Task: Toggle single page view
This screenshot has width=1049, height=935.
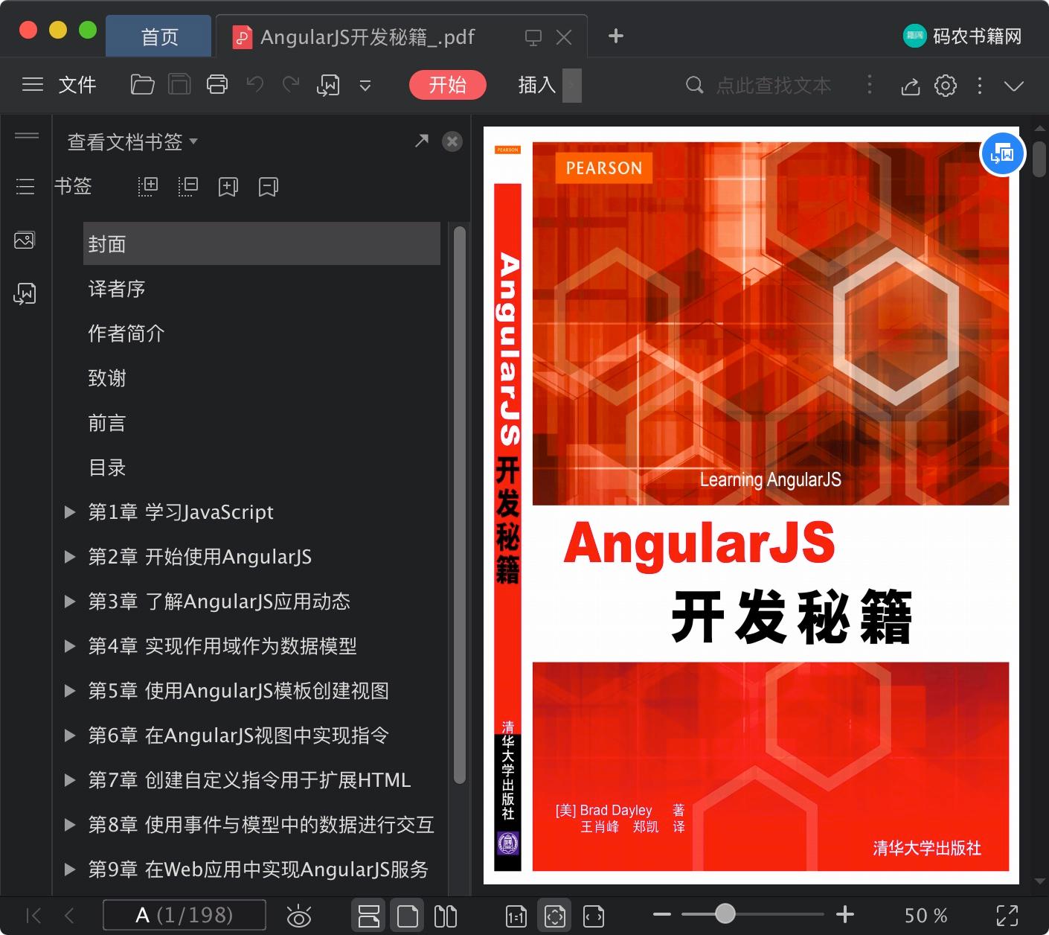Action: click(407, 916)
